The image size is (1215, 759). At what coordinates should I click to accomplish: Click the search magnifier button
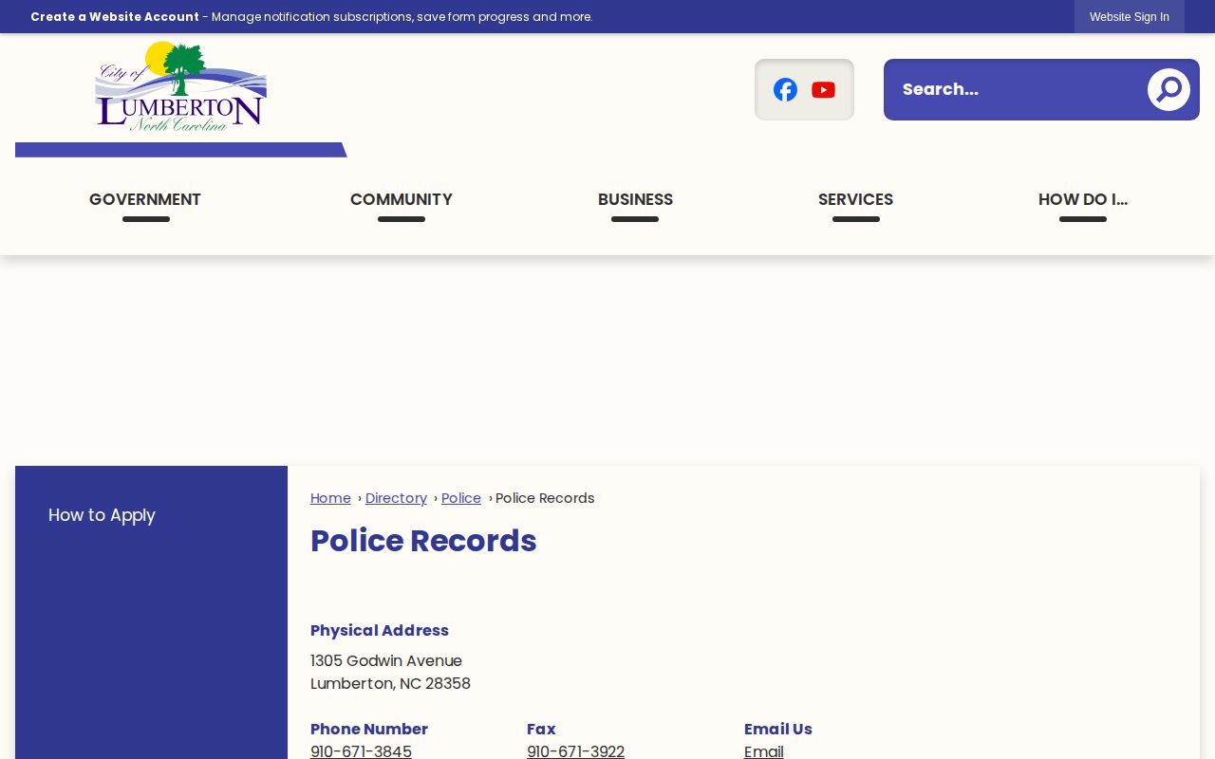(x=1168, y=90)
